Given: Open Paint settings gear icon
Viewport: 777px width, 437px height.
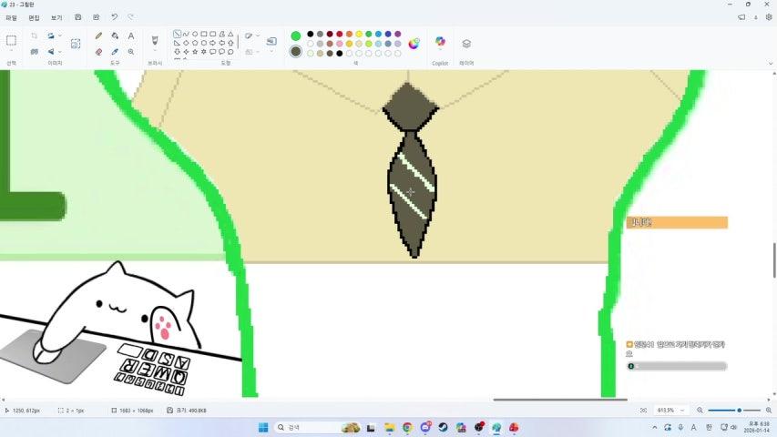Looking at the screenshot, I should [x=769, y=17].
